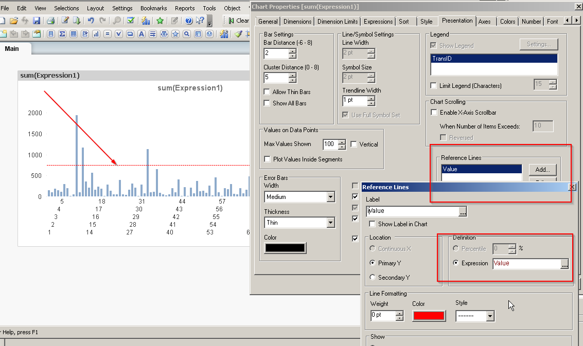Open the Bookmarks menu
This screenshot has width=583, height=346.
click(x=153, y=8)
